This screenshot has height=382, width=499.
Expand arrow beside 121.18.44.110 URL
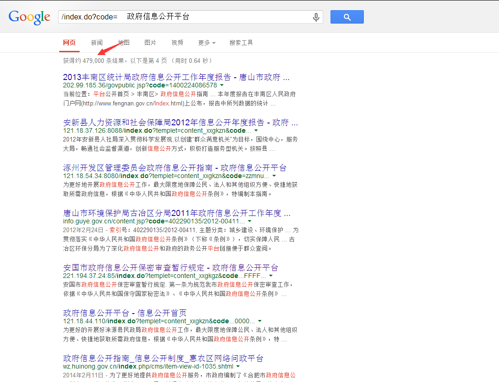[x=260, y=321]
